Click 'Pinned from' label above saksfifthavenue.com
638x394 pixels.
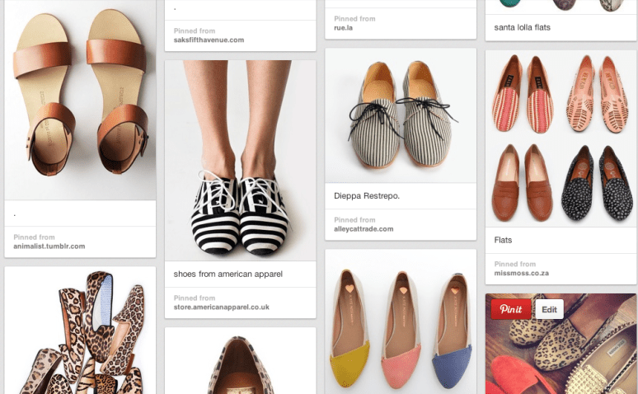coord(195,31)
